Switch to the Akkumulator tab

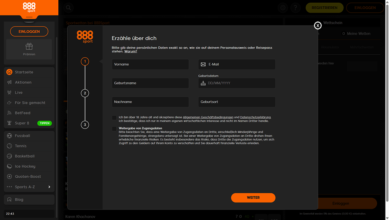tap(330, 47)
